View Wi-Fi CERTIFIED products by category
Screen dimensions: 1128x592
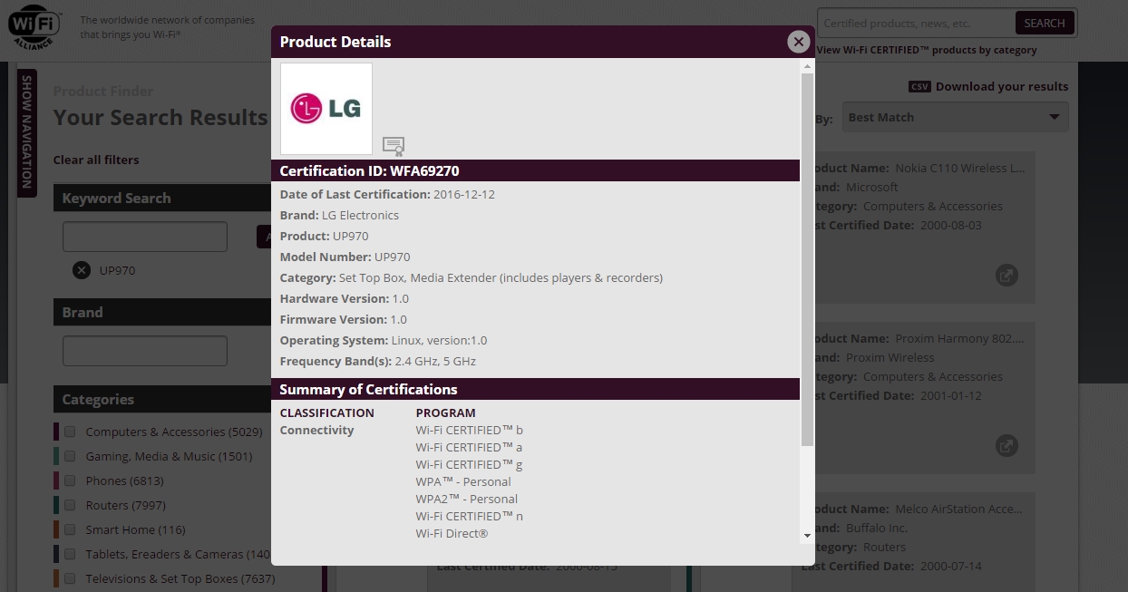click(927, 50)
